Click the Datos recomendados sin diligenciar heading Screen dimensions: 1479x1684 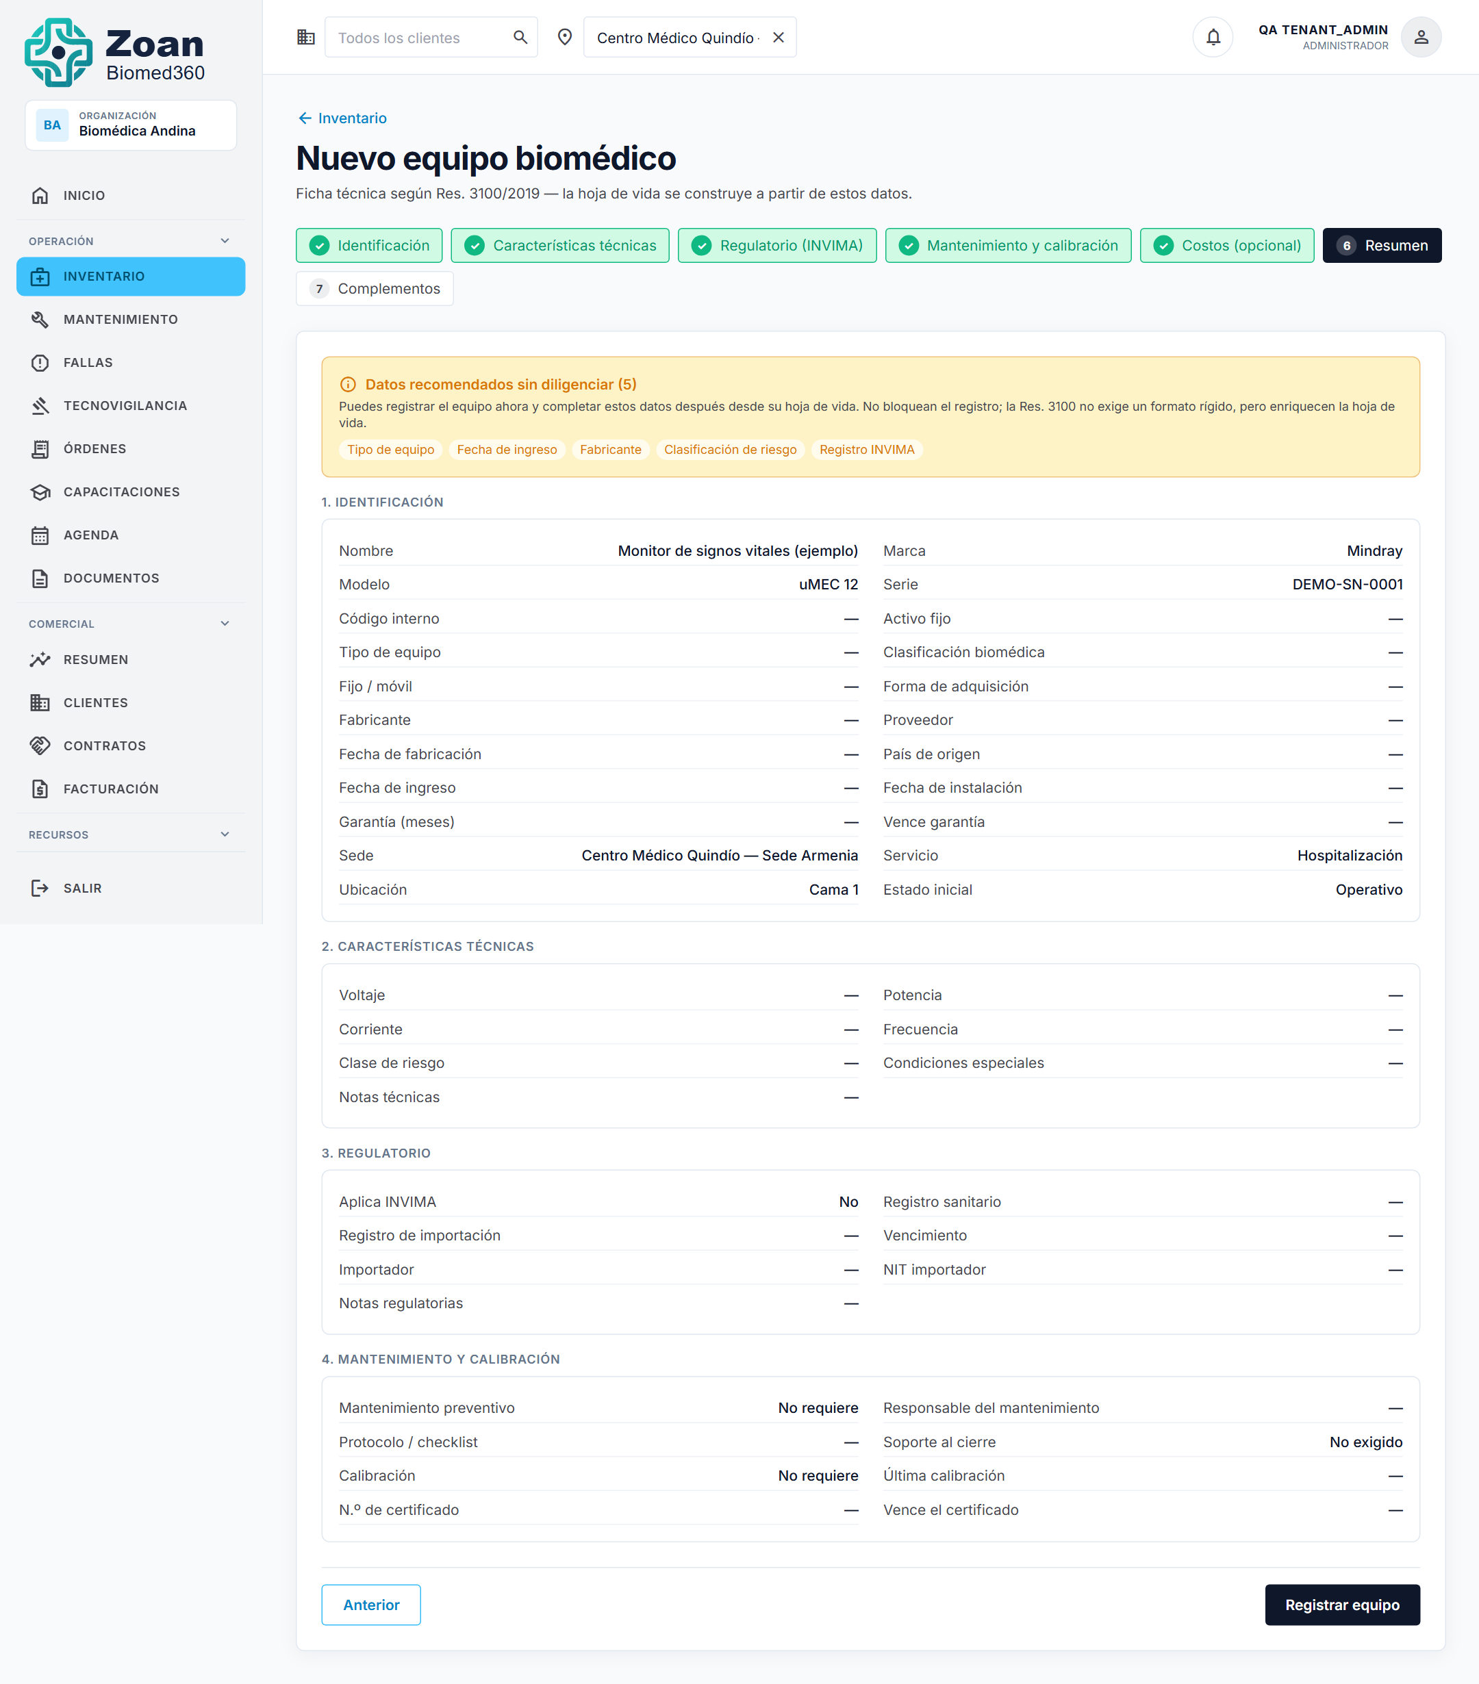click(x=500, y=385)
